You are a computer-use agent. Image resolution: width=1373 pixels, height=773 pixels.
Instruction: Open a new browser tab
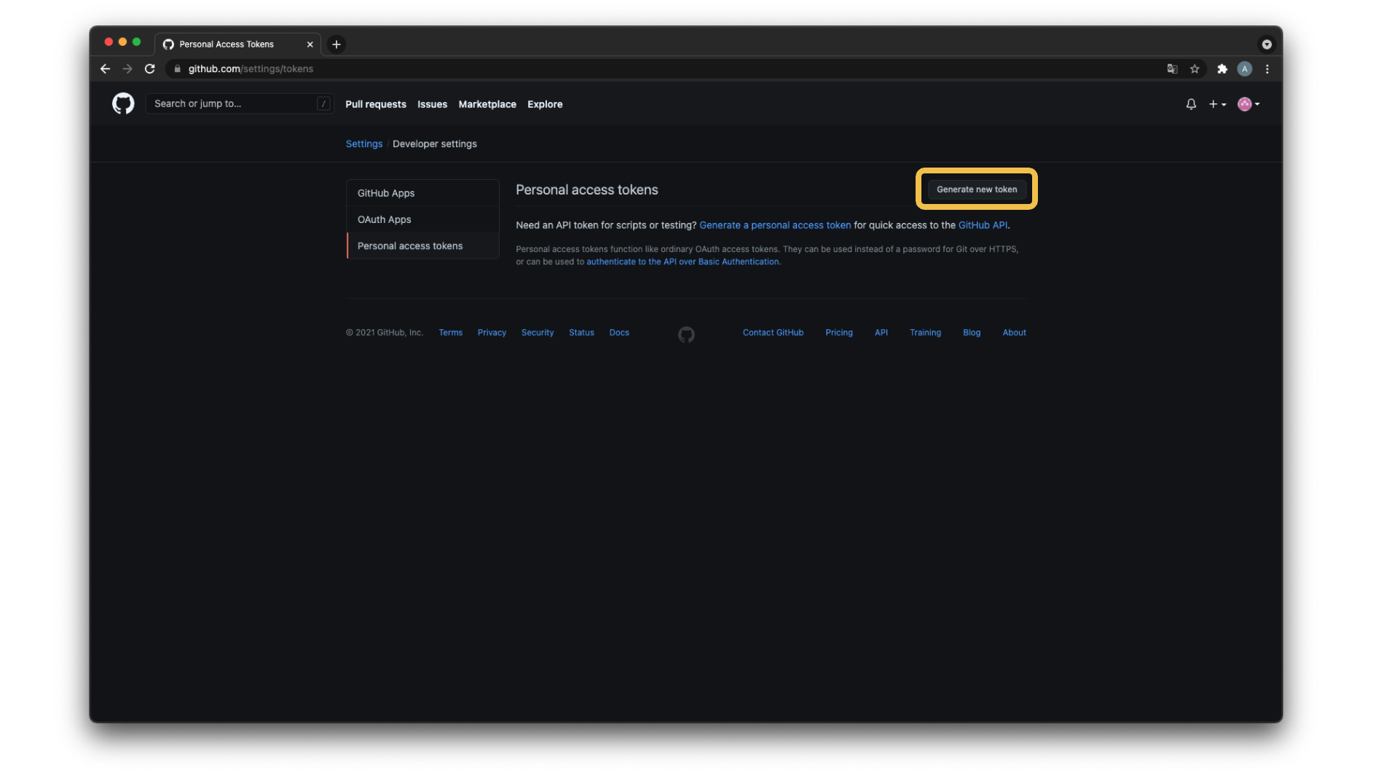tap(337, 44)
